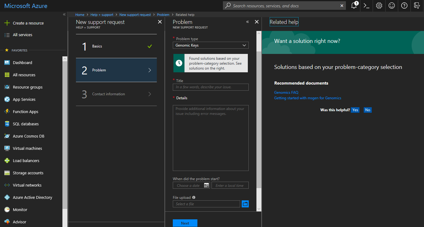Open the Genomics FAQ link
This screenshot has height=227, width=424.
tap(286, 92)
